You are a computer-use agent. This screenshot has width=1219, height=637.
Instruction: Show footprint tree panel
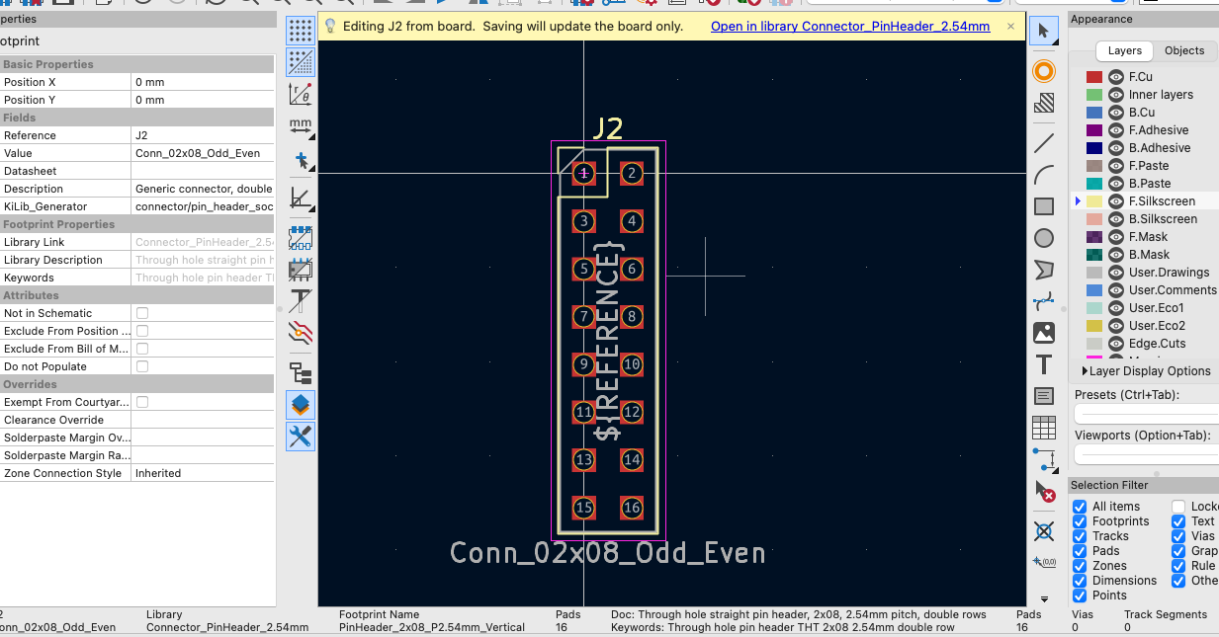point(301,372)
